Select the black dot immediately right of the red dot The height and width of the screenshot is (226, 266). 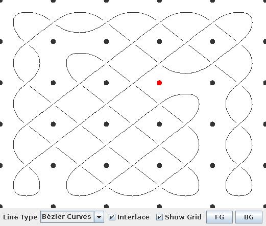point(212,83)
